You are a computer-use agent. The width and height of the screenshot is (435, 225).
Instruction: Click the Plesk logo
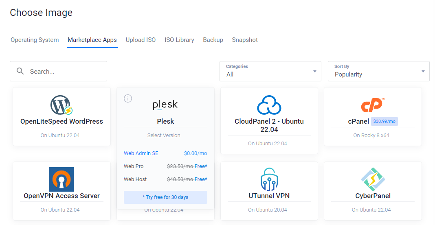(165, 105)
